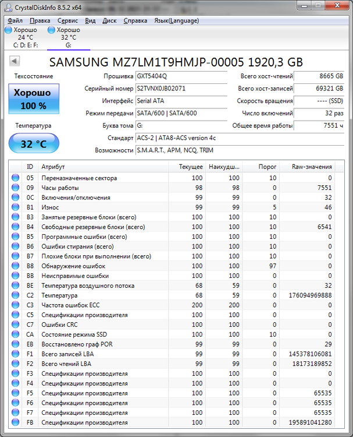Click status icon of row F2 Всего чтений LBA
Viewport: 353px width, 437px height.
[15, 364]
